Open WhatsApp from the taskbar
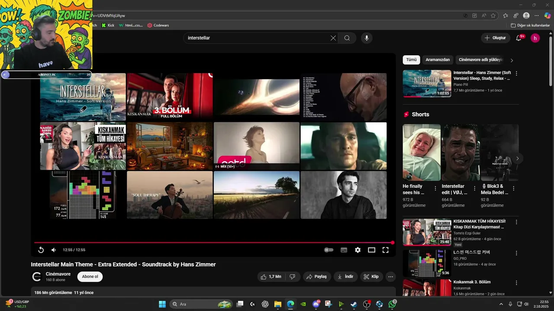The image size is (554, 311). (392, 304)
